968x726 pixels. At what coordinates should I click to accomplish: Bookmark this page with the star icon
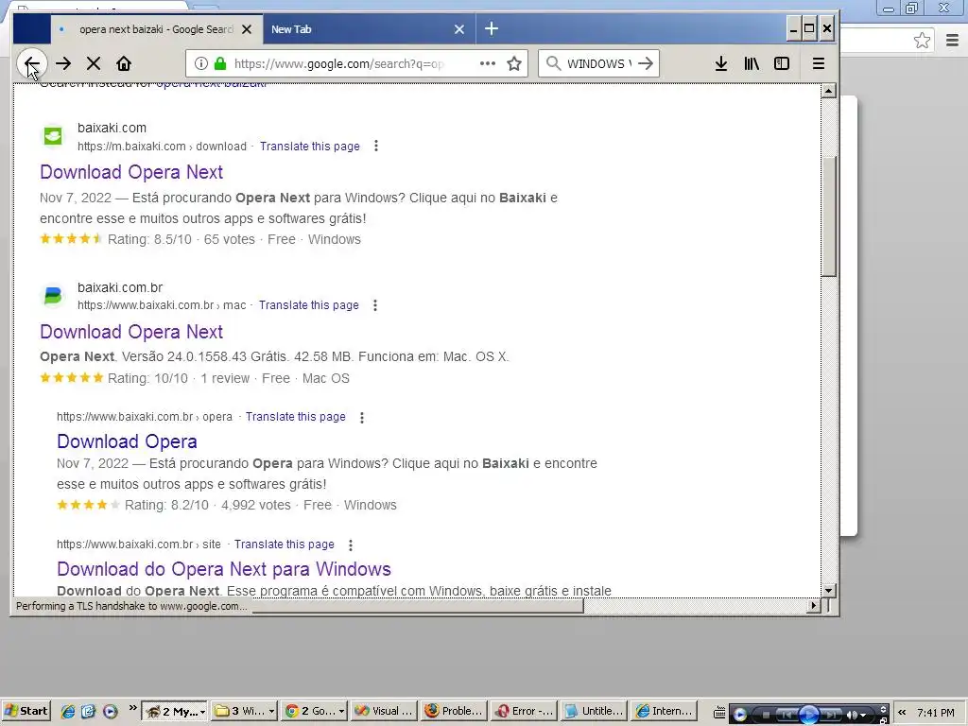point(514,63)
